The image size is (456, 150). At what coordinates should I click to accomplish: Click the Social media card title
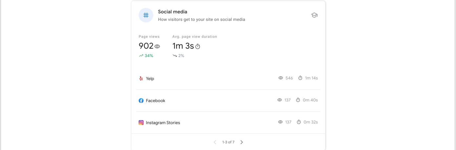[173, 12]
